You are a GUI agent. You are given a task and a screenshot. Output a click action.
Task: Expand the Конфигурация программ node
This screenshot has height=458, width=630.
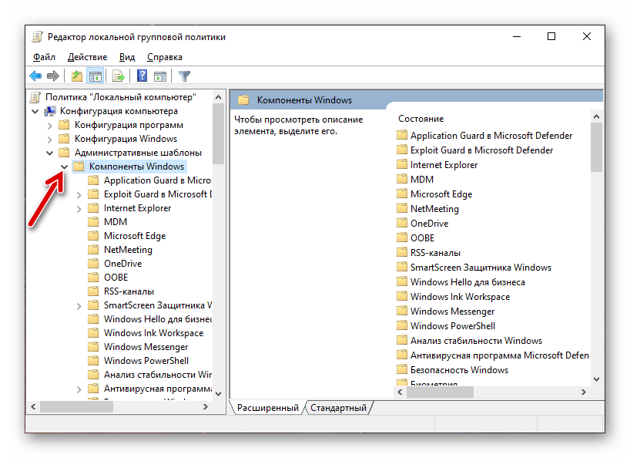[x=49, y=126]
